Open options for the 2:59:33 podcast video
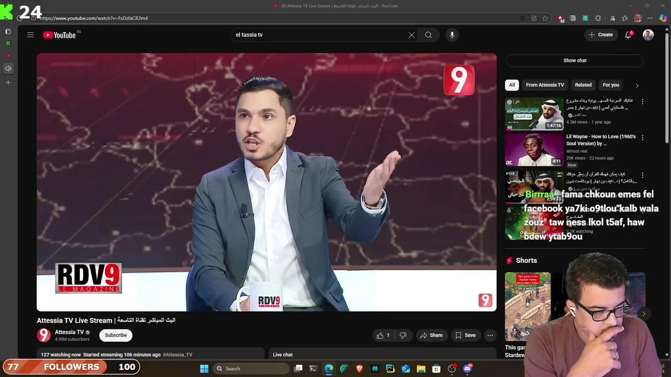Image resolution: width=671 pixels, height=377 pixels. [643, 175]
